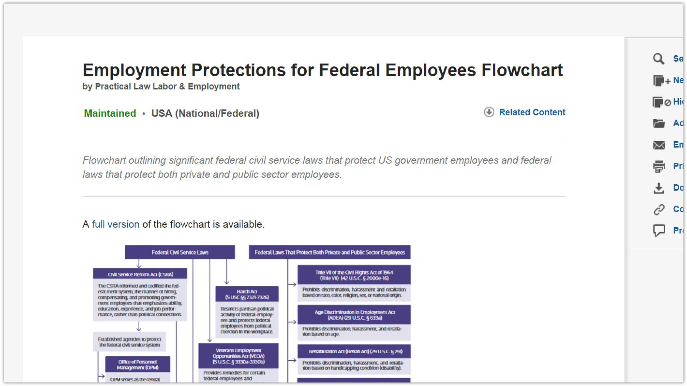Open the 'full version' flowchart link
Screen dimensions: 687x386
[x=115, y=224]
